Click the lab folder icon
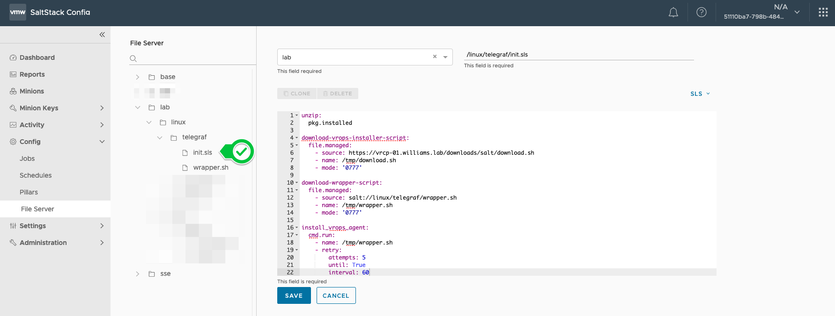 pos(152,108)
